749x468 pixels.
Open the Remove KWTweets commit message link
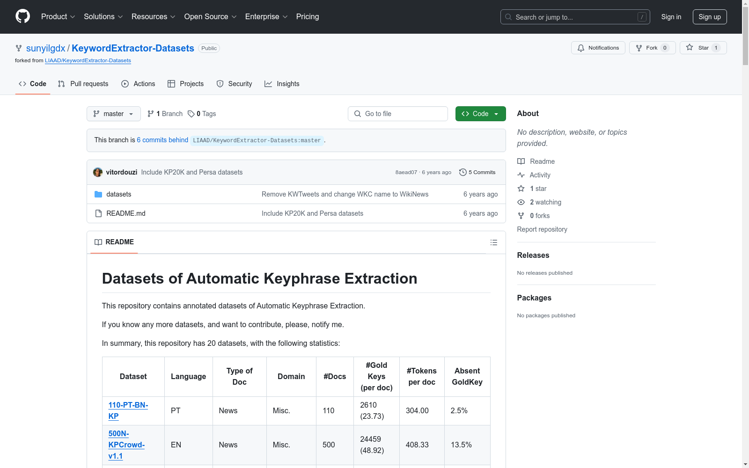[x=345, y=194]
